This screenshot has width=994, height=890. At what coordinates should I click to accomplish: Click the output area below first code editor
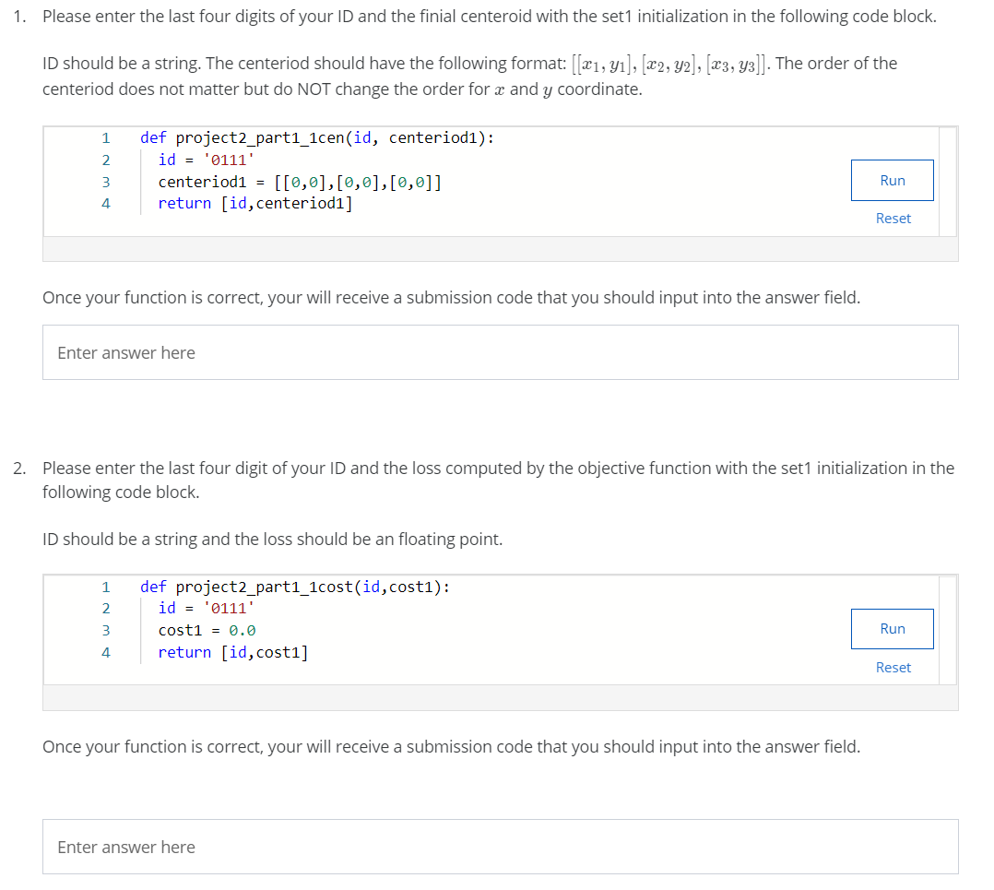click(x=500, y=249)
